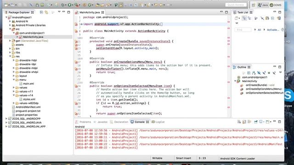Select main.xml under menu folder
Screen dimensions: 294x165
click(x=28, y=83)
